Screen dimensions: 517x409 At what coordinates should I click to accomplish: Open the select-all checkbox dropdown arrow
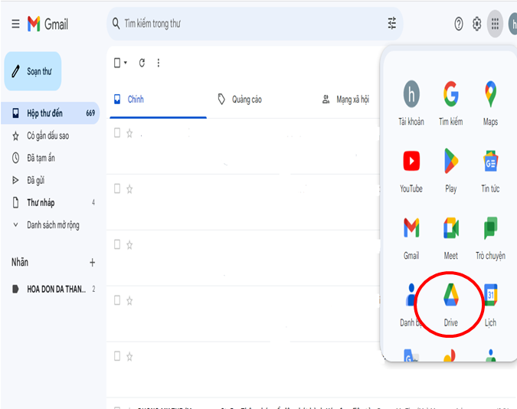pos(126,63)
